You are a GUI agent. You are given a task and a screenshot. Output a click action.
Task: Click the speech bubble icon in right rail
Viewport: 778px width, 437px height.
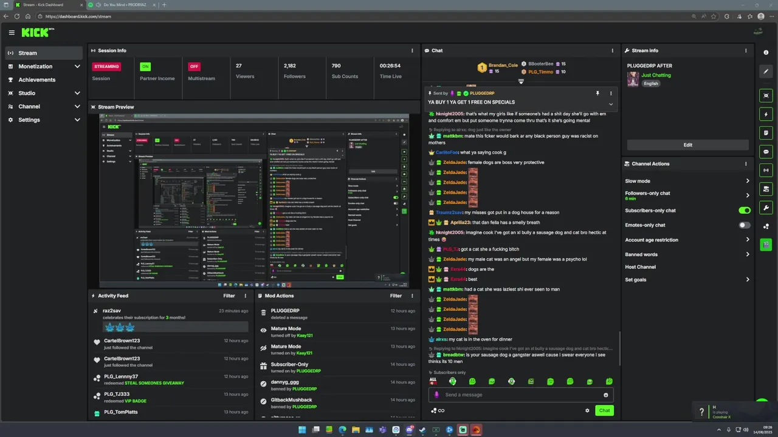click(766, 152)
